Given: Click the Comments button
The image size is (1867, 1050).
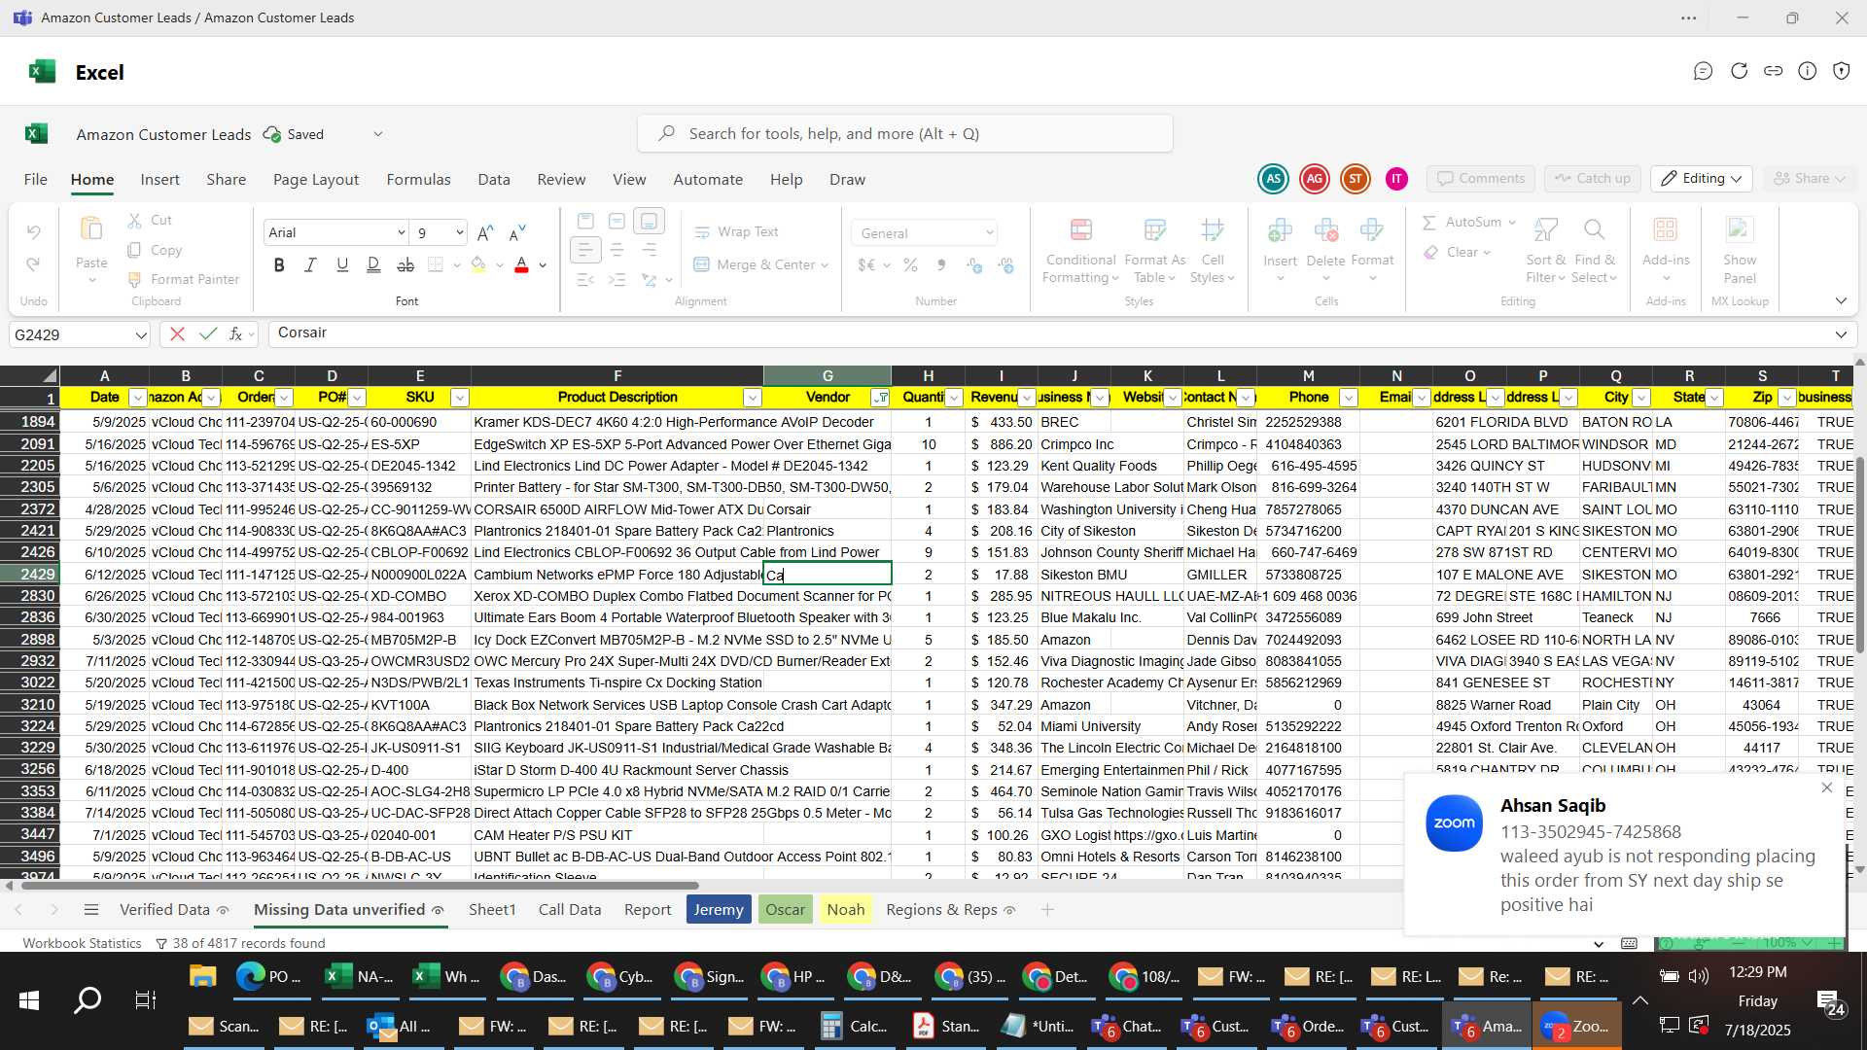Looking at the screenshot, I should [x=1481, y=179].
